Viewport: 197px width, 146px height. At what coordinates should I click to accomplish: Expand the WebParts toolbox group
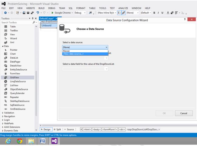[3, 123]
